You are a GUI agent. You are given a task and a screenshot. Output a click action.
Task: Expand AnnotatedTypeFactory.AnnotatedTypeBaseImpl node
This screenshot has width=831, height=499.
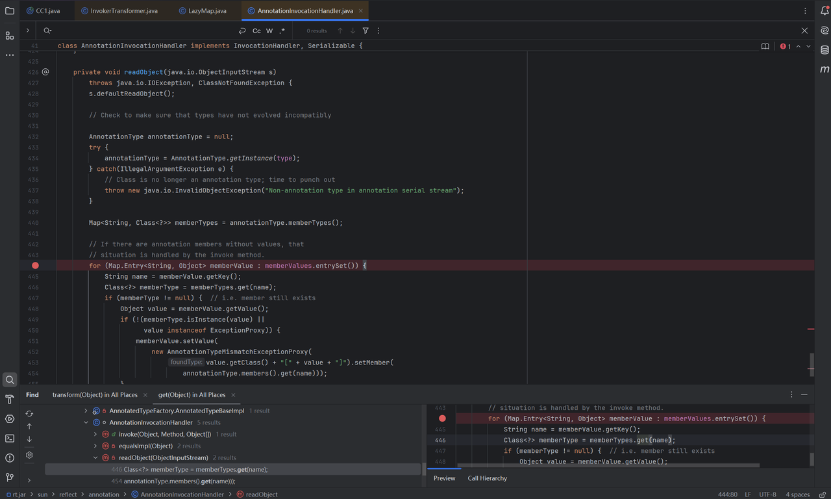[x=86, y=411]
